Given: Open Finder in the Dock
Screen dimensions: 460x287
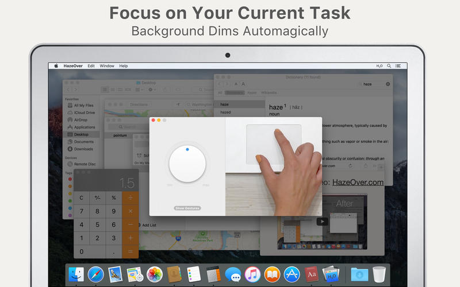Looking at the screenshot, I should coord(76,275).
